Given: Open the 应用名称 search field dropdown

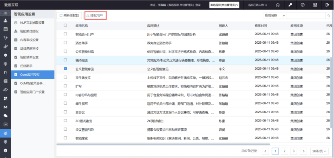Looking at the screenshot, I should (275, 16).
